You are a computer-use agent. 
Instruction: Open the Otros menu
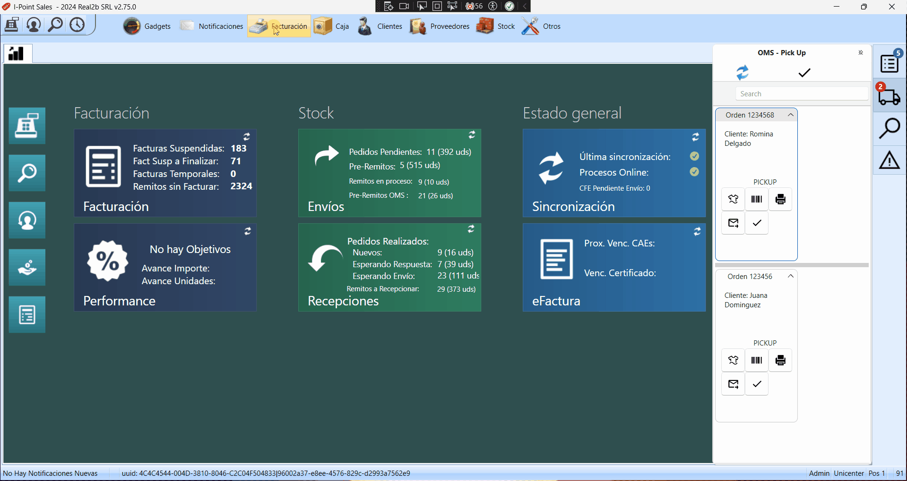coord(541,26)
